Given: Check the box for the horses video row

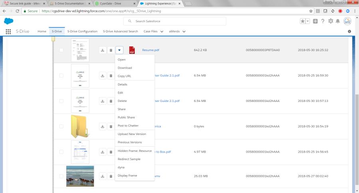Looking at the screenshot, I should click(x=61, y=176).
